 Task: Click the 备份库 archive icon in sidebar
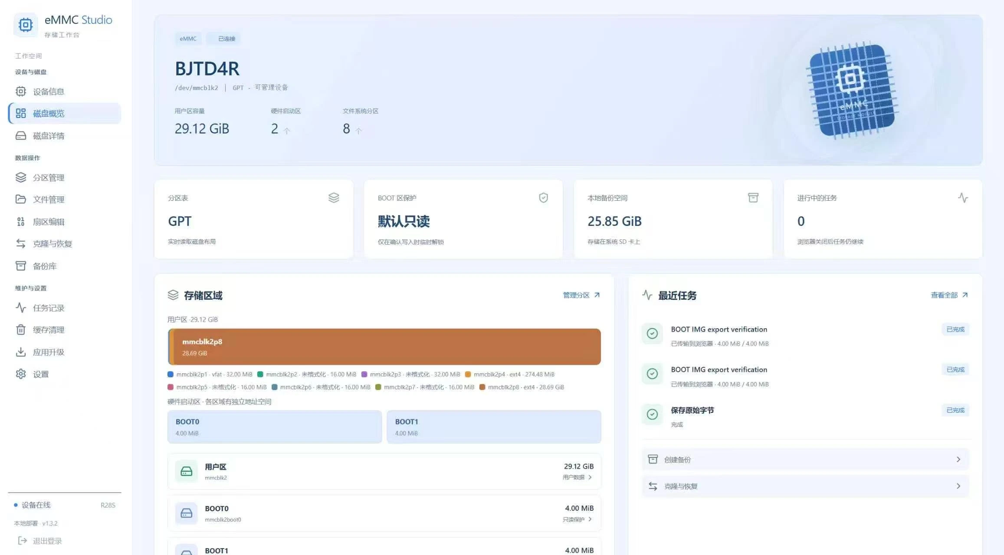point(21,266)
